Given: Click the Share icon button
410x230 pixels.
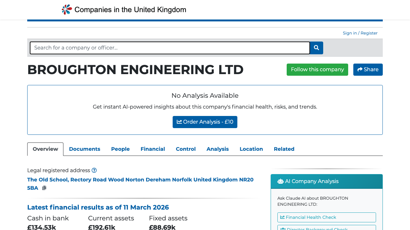Looking at the screenshot, I should 359,69.
